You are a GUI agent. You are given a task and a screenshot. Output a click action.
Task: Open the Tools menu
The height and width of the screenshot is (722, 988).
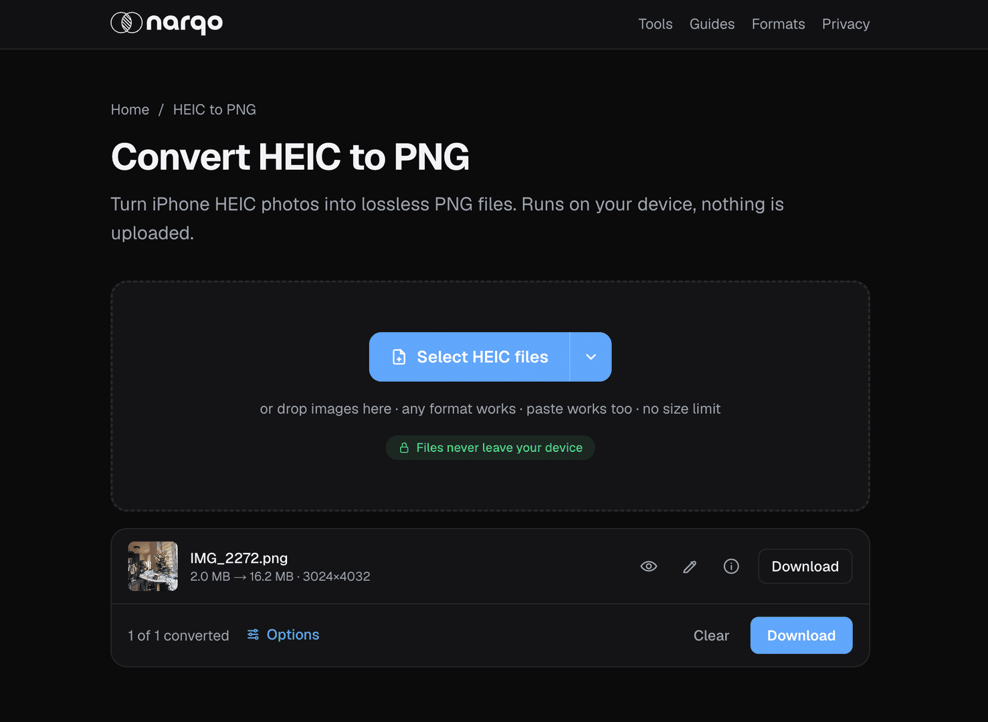click(655, 24)
